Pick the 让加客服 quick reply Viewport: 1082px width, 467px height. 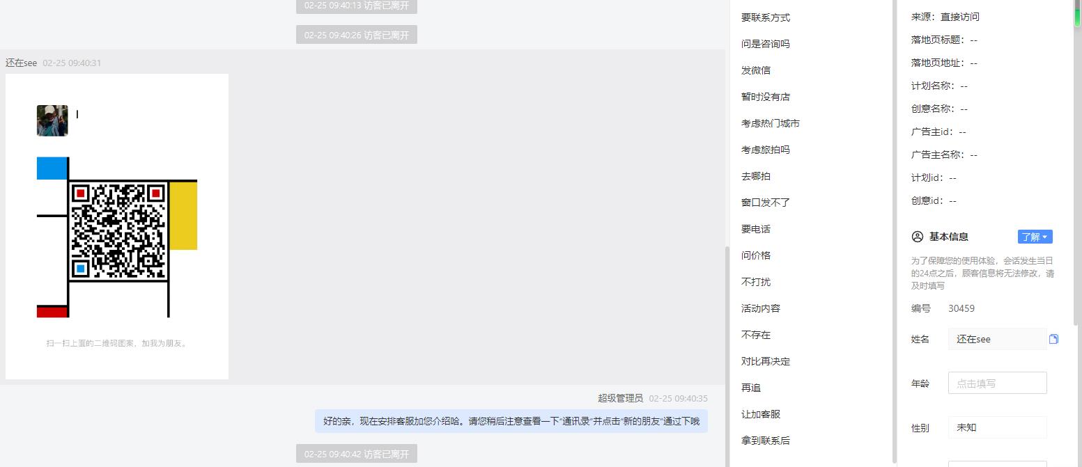pyautogui.click(x=761, y=414)
